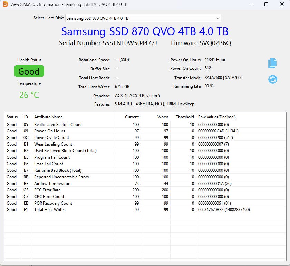Viewport: 290px width, 266px height.
Task: Select the Program Fail Count row
Action: pyautogui.click(x=145, y=157)
